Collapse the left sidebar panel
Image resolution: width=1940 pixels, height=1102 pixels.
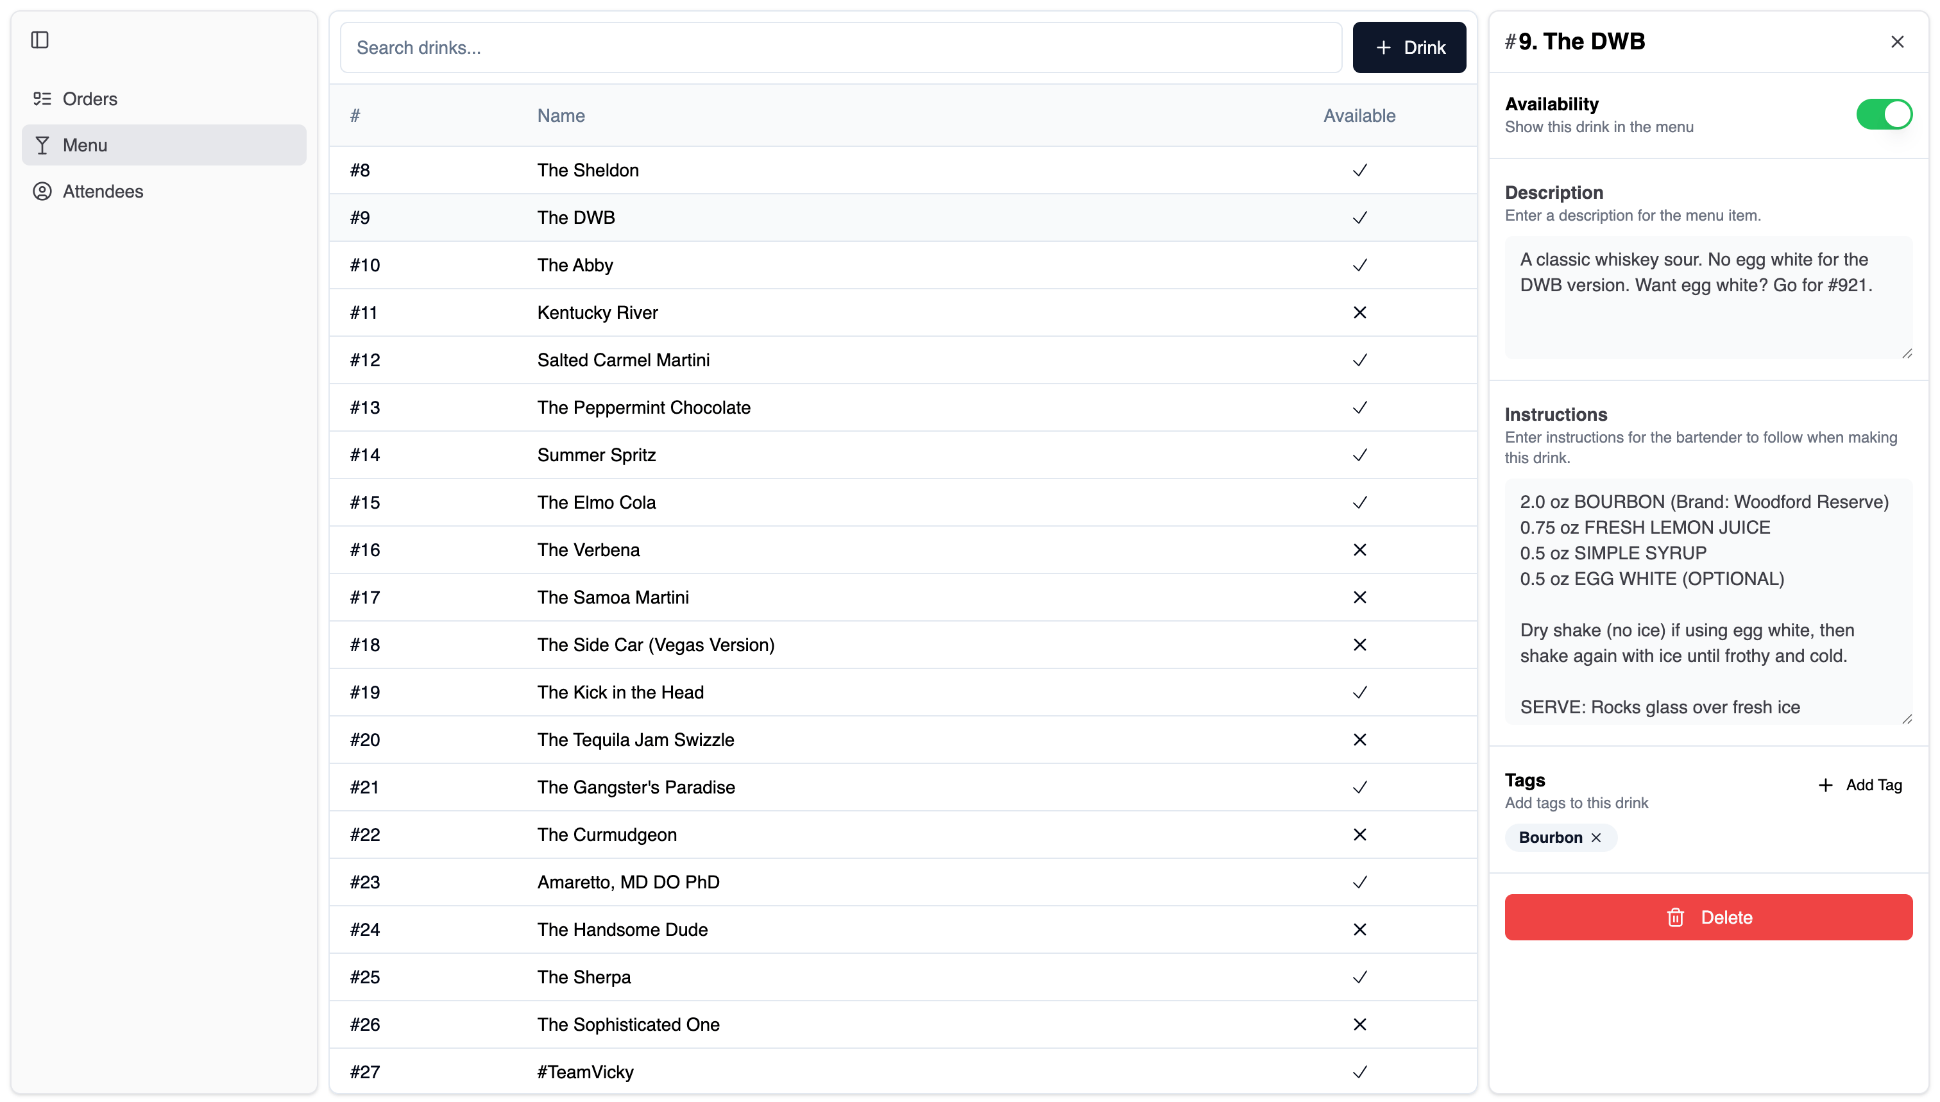pos(40,40)
